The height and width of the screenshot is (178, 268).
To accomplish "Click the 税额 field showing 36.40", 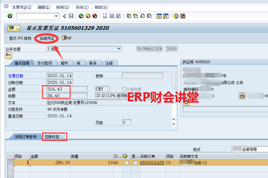I will tap(67, 96).
